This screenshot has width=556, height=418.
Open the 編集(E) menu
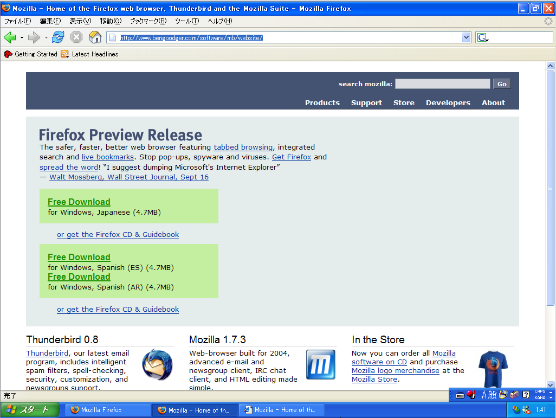(50, 21)
